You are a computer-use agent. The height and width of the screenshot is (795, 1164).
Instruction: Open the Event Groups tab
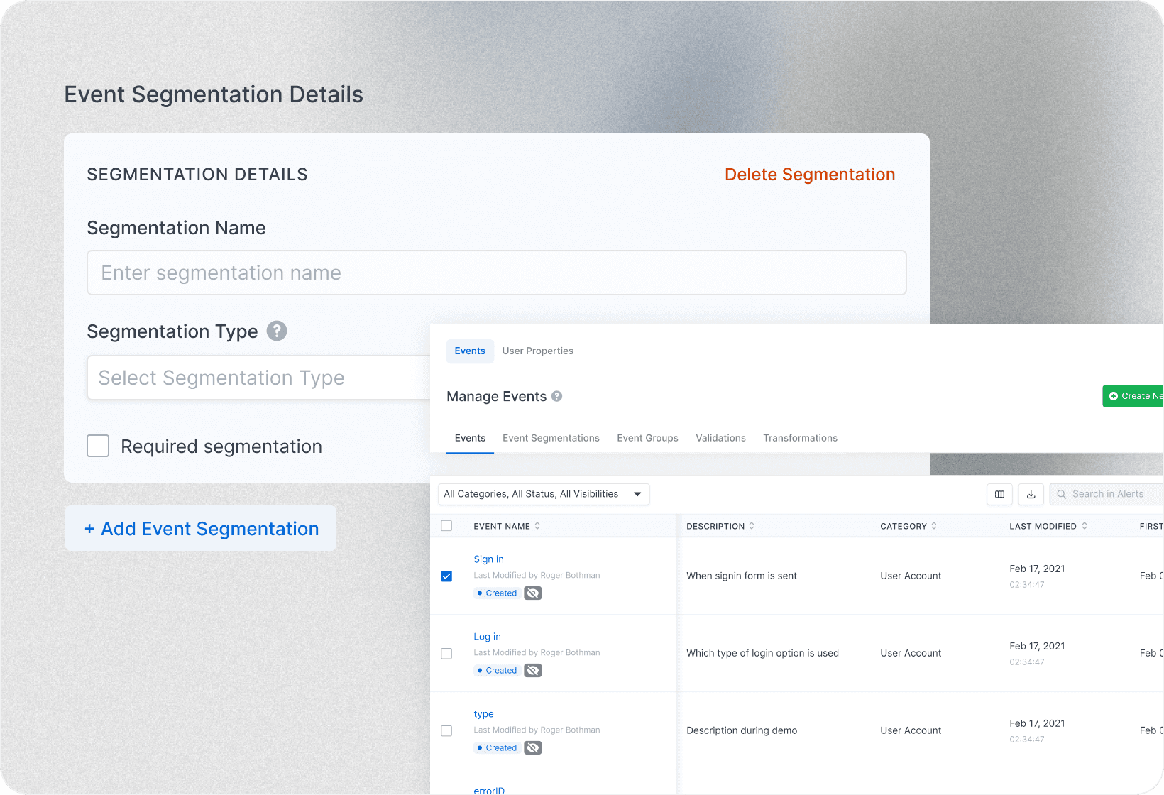[x=647, y=438]
